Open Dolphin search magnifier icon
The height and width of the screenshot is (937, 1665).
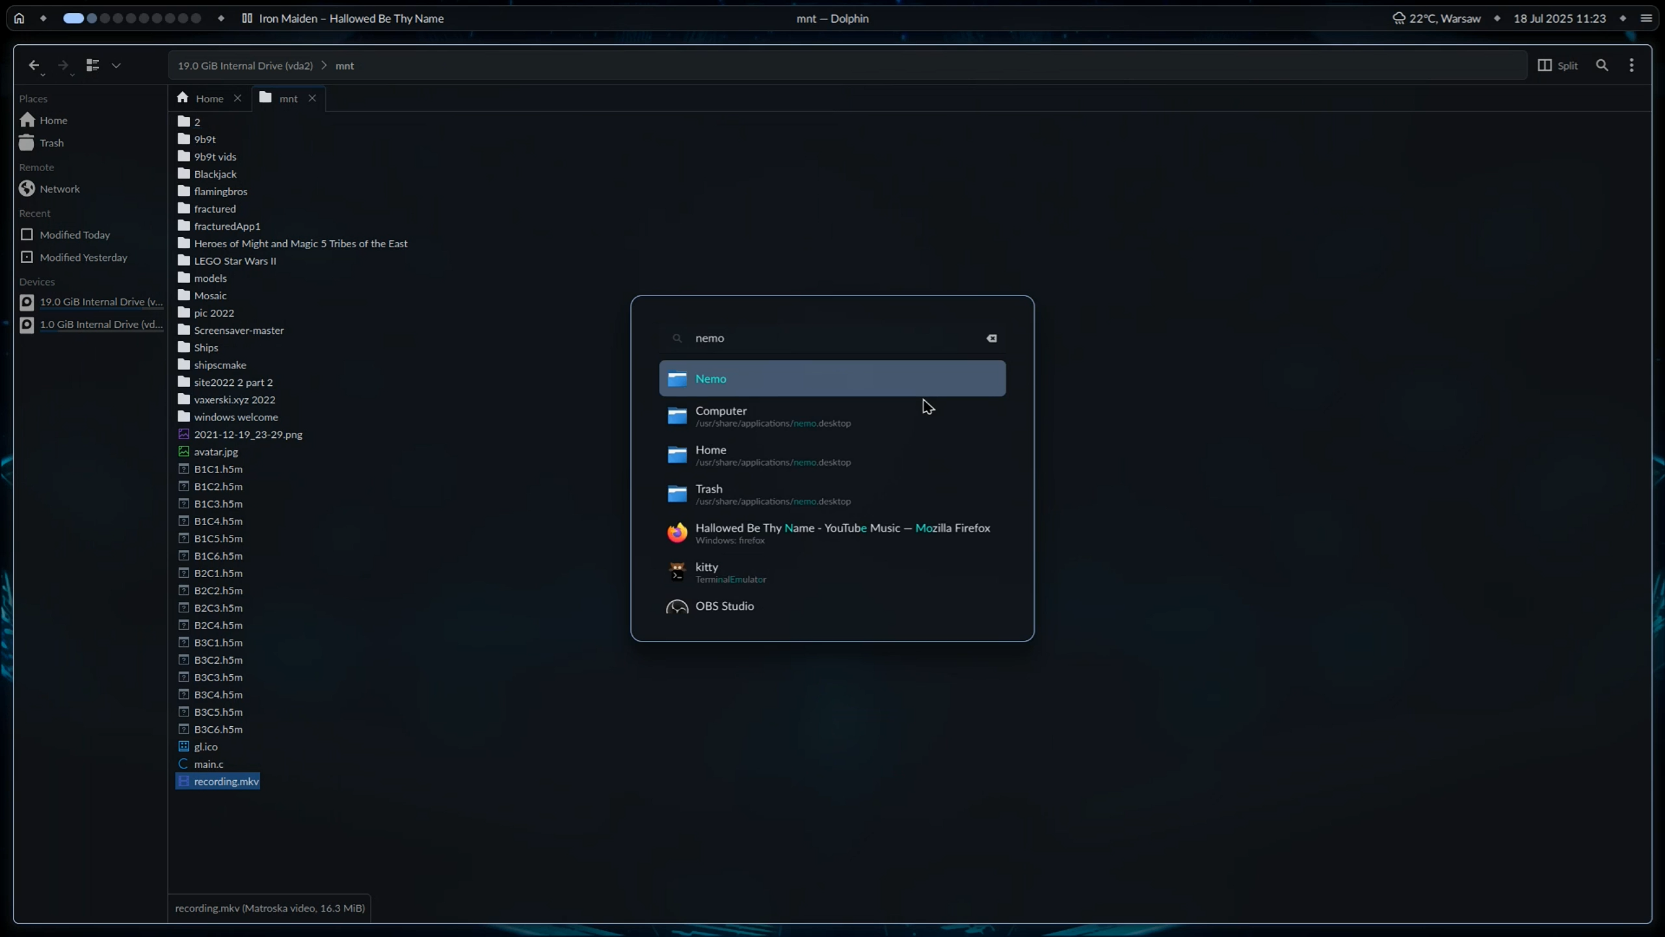click(x=1602, y=65)
